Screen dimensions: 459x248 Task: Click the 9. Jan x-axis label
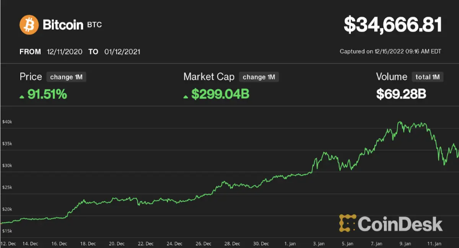pyautogui.click(x=405, y=243)
